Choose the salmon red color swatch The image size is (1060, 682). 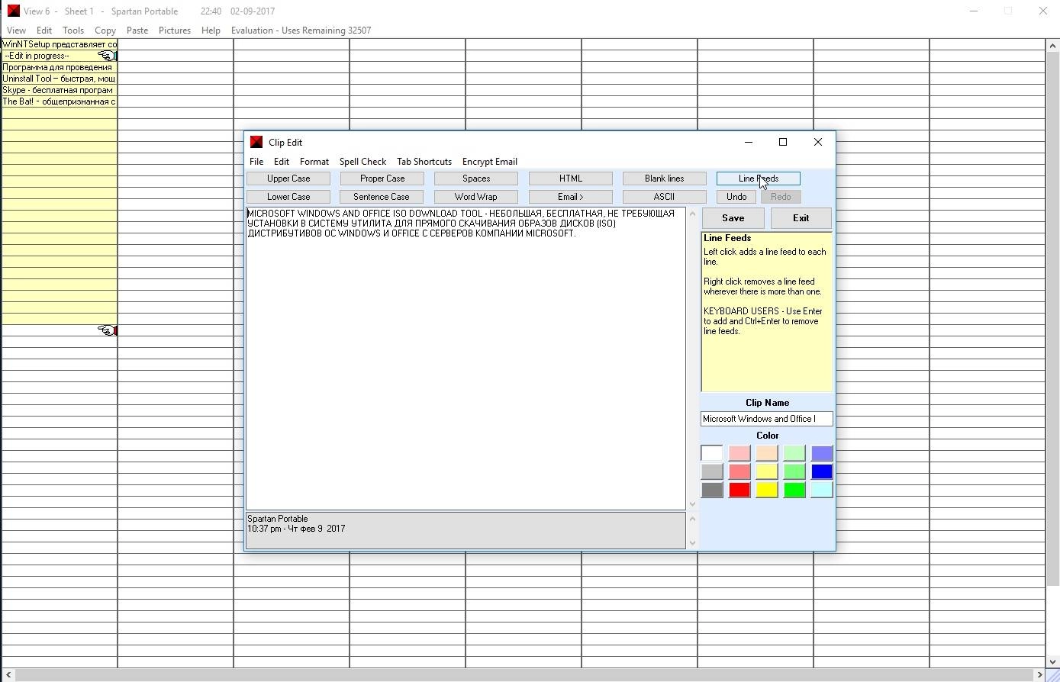(x=739, y=471)
